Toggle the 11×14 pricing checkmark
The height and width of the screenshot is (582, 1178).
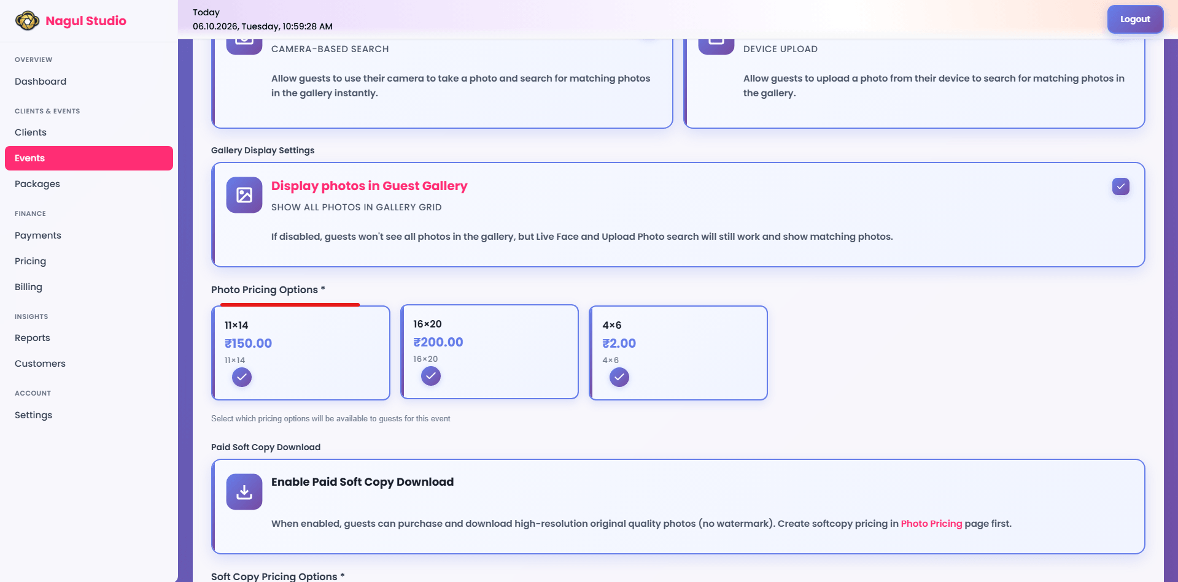242,377
